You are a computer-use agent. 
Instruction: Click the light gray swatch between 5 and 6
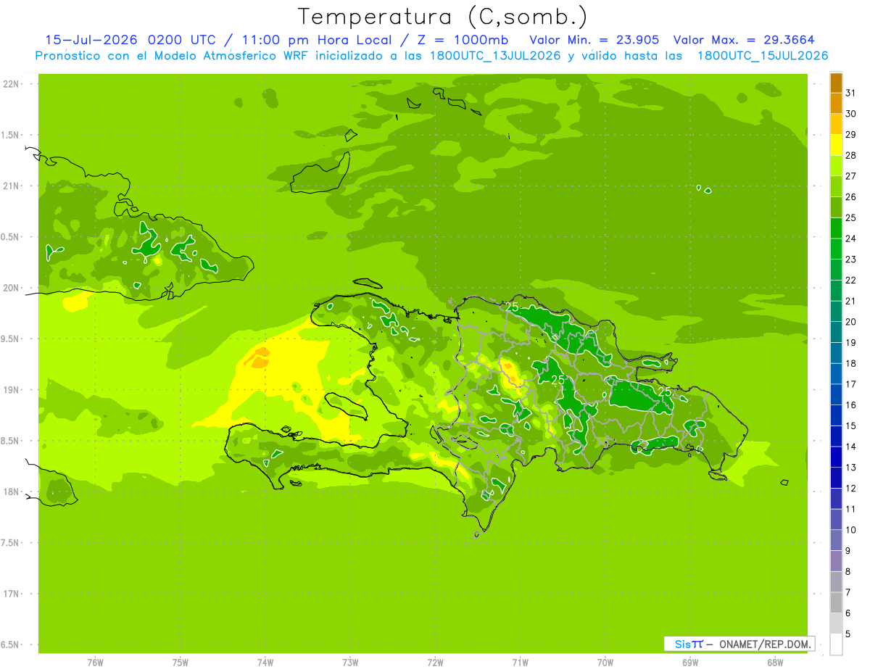point(836,623)
